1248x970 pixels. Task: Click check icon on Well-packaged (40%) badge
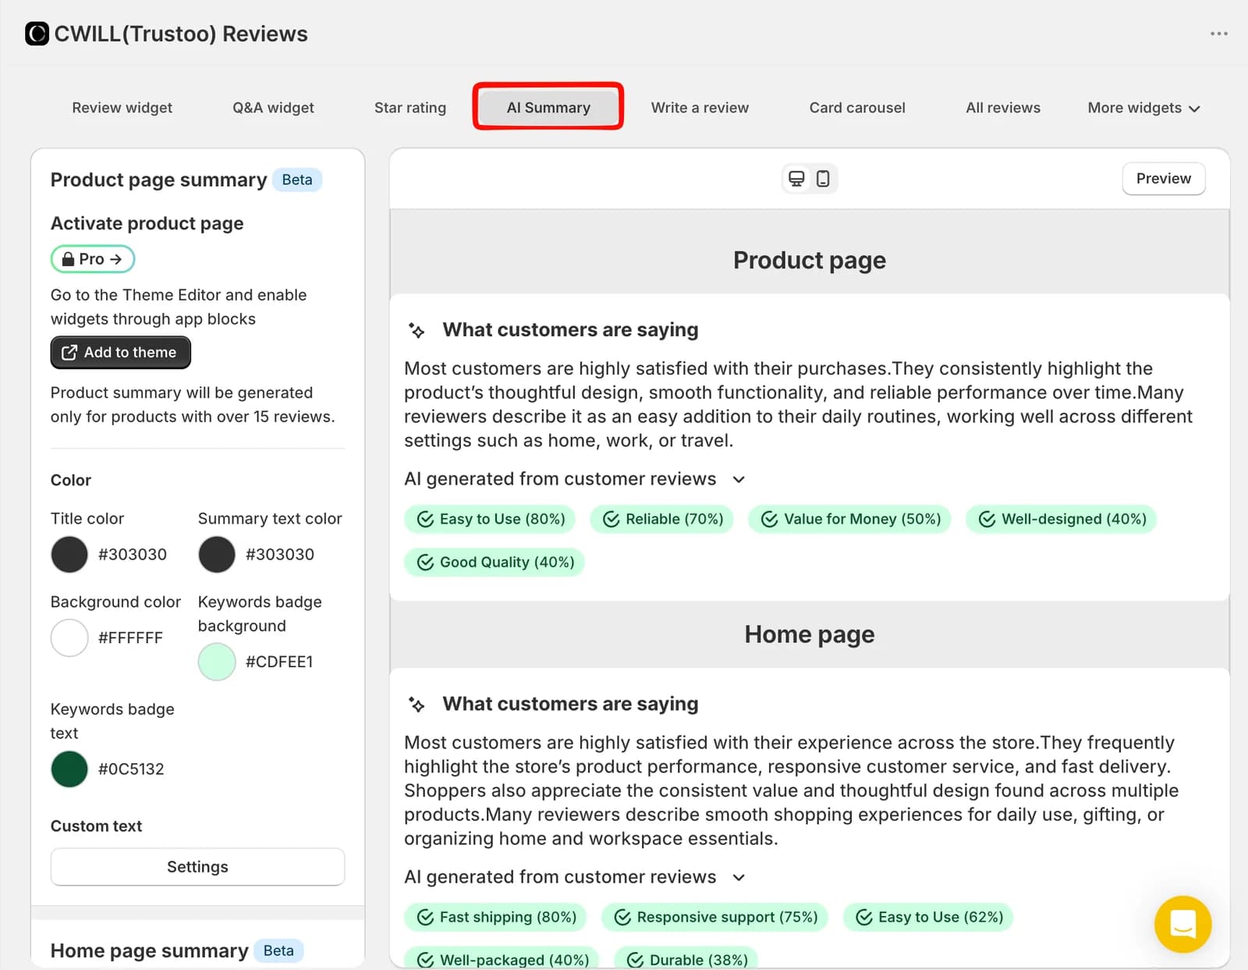pyautogui.click(x=425, y=961)
